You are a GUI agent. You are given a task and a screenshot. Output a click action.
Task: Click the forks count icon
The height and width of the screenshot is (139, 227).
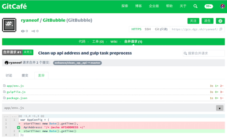[x=33, y=31]
